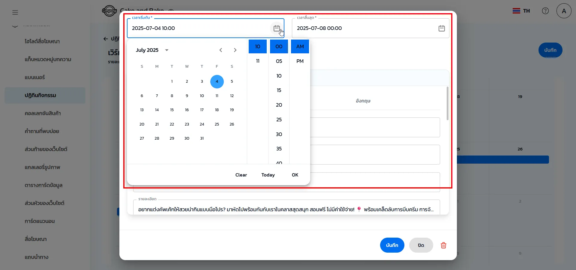
Task: Choose hour 11 in time column
Action: click(257, 61)
